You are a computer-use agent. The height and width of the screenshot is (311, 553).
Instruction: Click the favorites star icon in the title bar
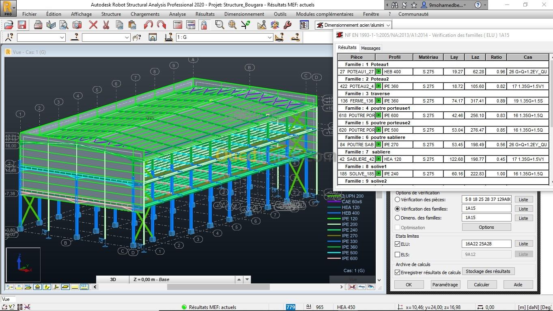(x=414, y=5)
